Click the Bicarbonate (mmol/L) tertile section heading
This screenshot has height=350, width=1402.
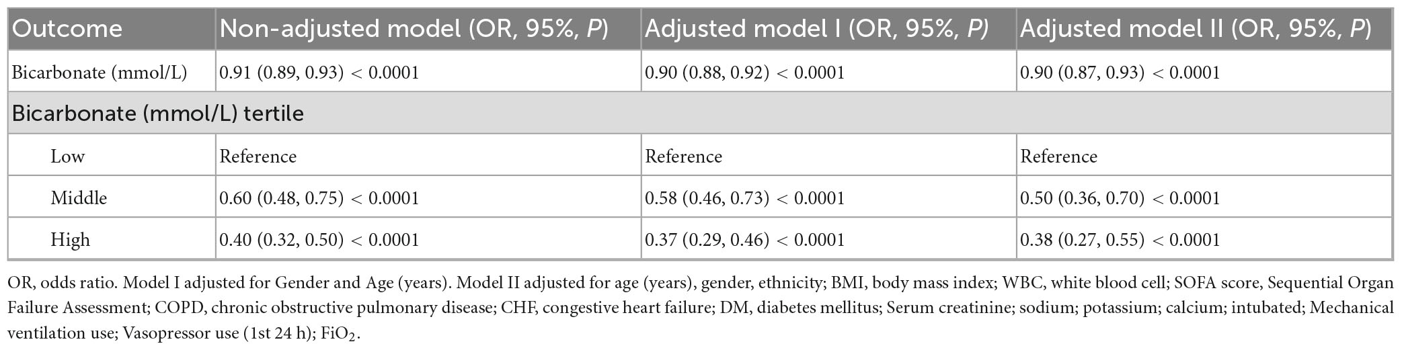click(158, 114)
